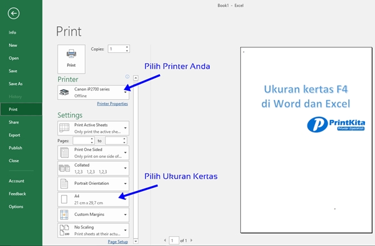The height and width of the screenshot is (246, 375).
Task: Select Open in the backstage menu
Action: pos(14,58)
